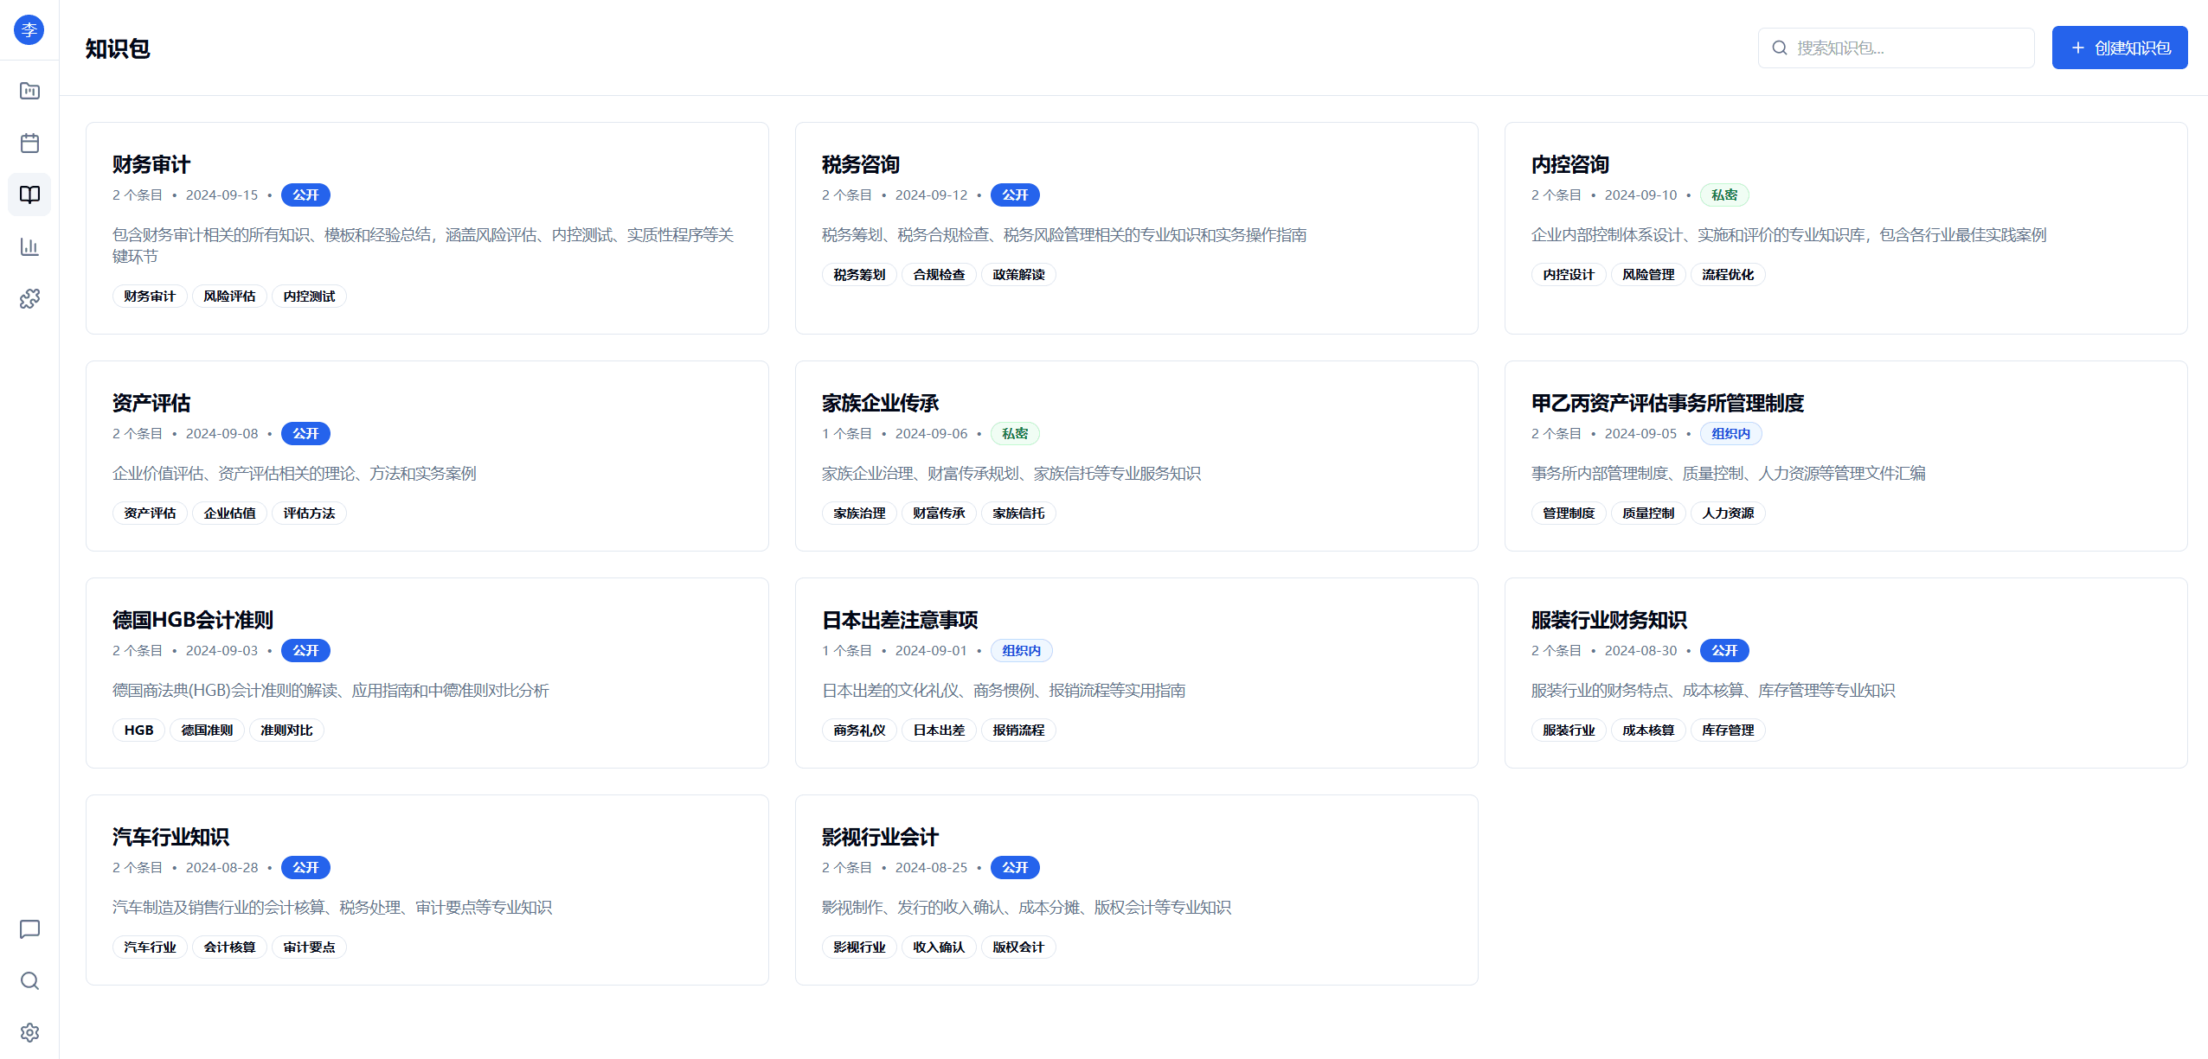The width and height of the screenshot is (2208, 1059).
Task: Toggle the 私密 badge on 内控咨询 card
Action: pyautogui.click(x=1724, y=195)
